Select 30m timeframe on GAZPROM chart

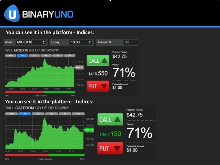point(11,114)
